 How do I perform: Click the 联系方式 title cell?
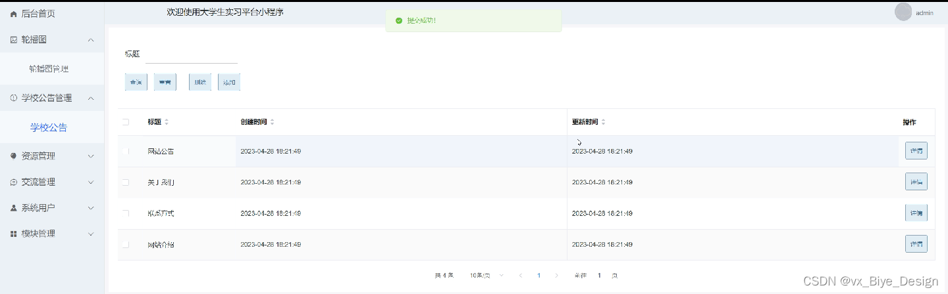tap(161, 213)
